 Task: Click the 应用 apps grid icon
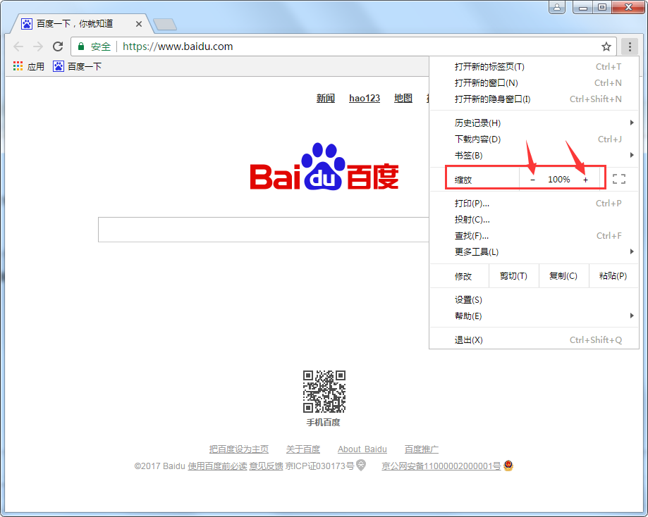17,66
